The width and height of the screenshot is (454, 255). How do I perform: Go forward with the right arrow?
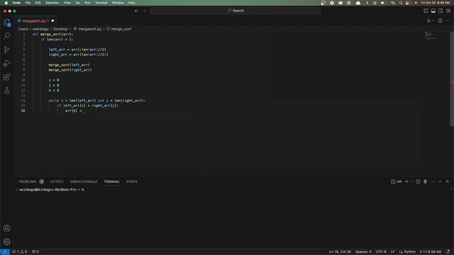pos(144,11)
